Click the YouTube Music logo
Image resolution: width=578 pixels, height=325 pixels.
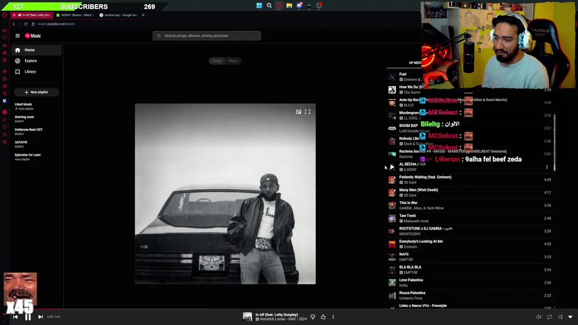click(x=33, y=36)
